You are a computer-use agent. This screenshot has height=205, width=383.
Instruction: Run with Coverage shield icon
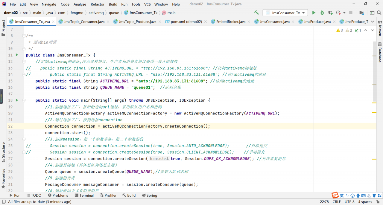click(x=330, y=13)
